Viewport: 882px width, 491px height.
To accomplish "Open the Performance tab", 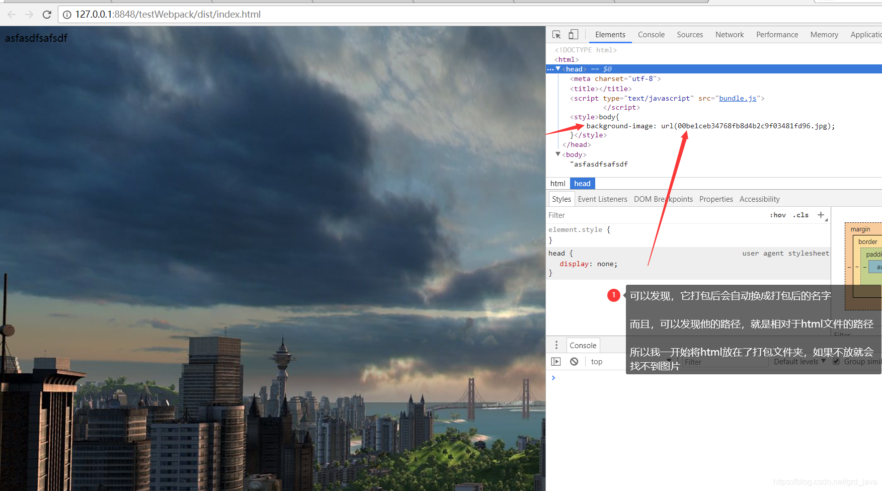I will (x=777, y=35).
